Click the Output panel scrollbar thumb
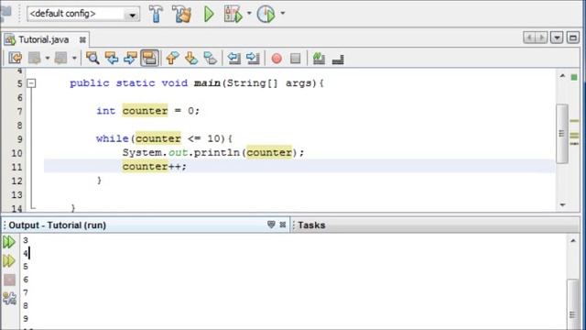Image resolution: width=586 pixels, height=330 pixels. click(x=573, y=304)
